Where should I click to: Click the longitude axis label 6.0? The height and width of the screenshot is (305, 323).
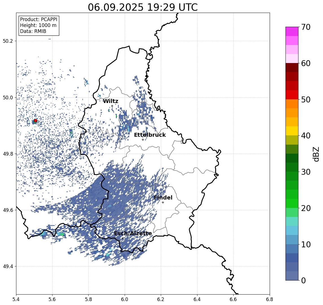[x=125, y=299]
